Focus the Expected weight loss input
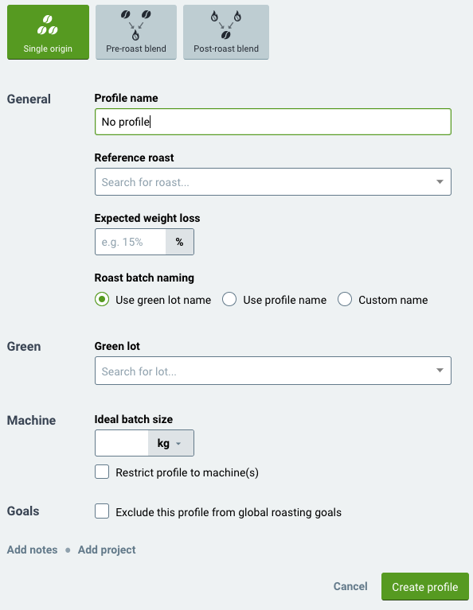This screenshot has height=610, width=473. [131, 242]
